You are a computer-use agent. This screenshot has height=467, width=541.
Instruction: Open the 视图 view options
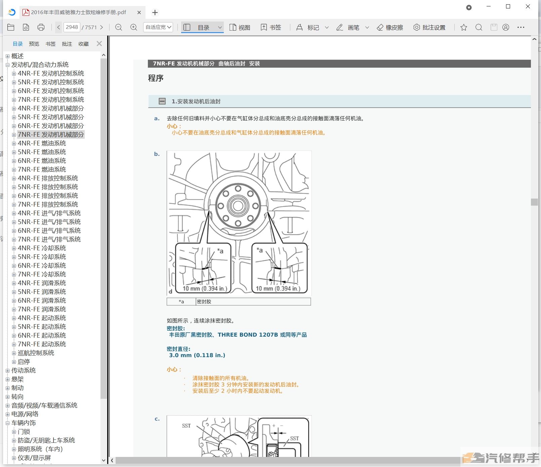pos(240,27)
